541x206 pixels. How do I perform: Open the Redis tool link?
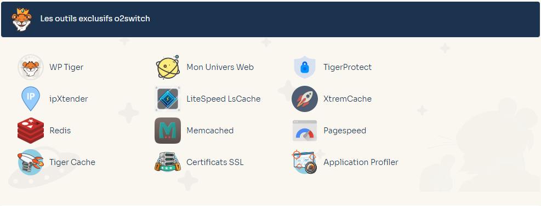pos(60,131)
